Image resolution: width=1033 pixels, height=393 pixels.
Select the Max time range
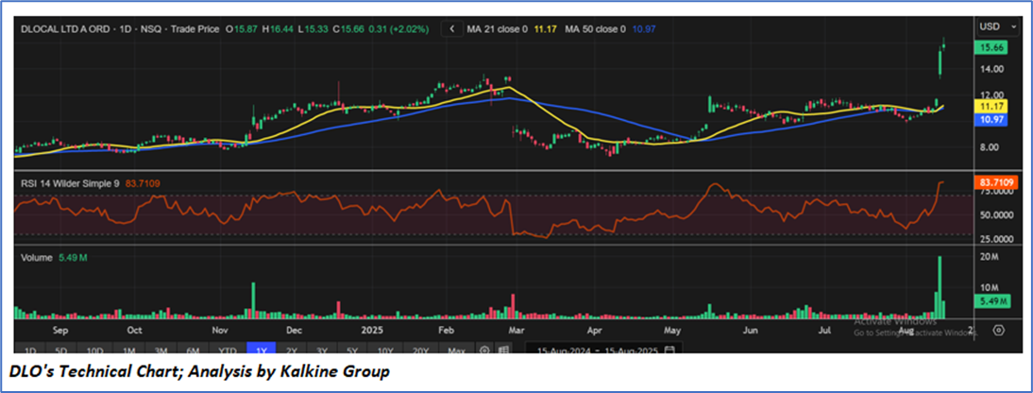pyautogui.click(x=456, y=350)
